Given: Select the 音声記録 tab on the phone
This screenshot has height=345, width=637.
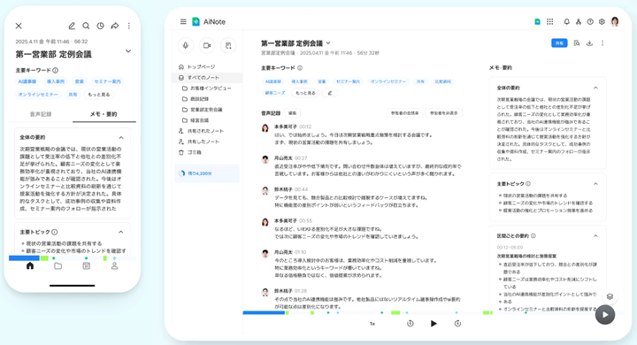Looking at the screenshot, I should (41, 114).
